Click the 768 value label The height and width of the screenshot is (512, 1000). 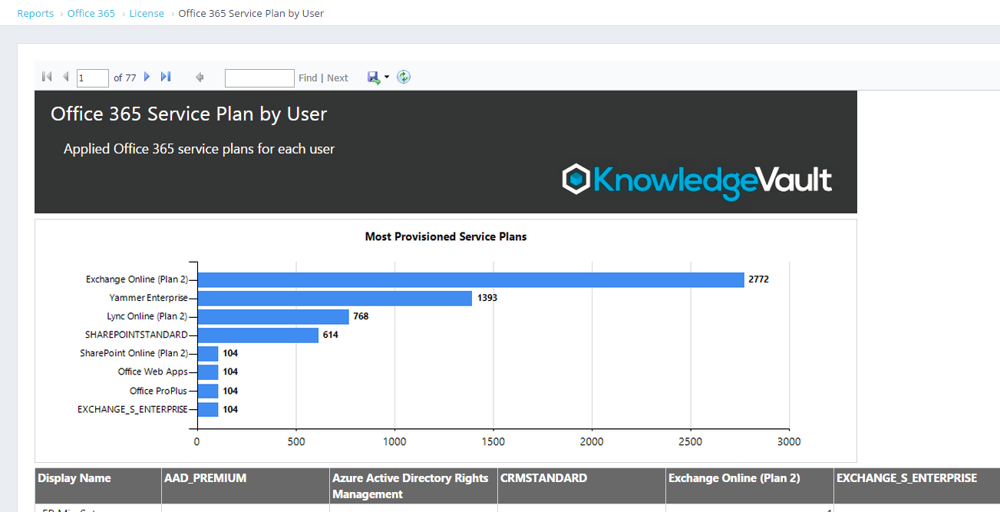click(x=361, y=316)
